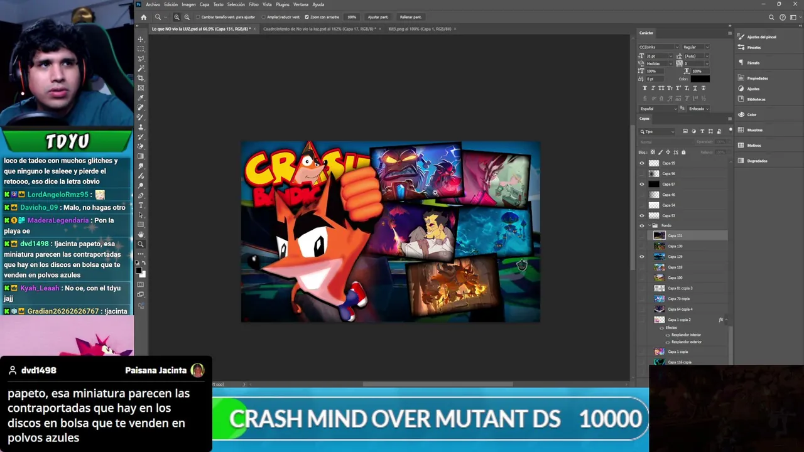The image size is (804, 452).
Task: Select the Zoom tool in toolbar
Action: coord(141,244)
